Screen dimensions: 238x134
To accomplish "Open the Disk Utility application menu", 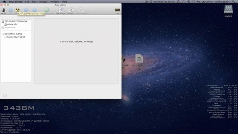I will (x=15, y=1).
